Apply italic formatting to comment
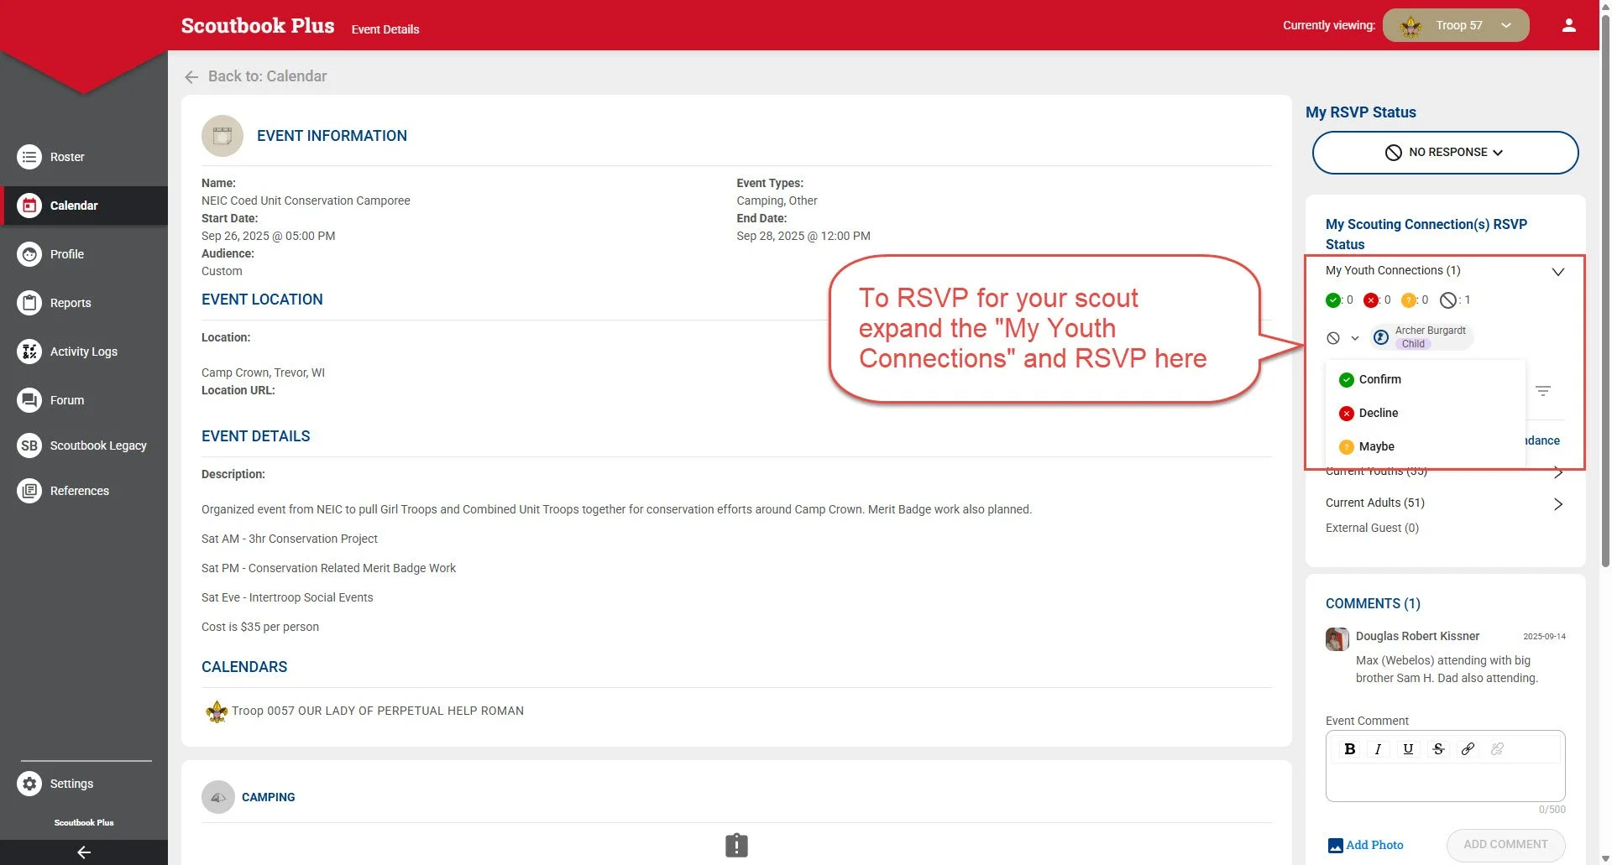1612x865 pixels. 1378,749
